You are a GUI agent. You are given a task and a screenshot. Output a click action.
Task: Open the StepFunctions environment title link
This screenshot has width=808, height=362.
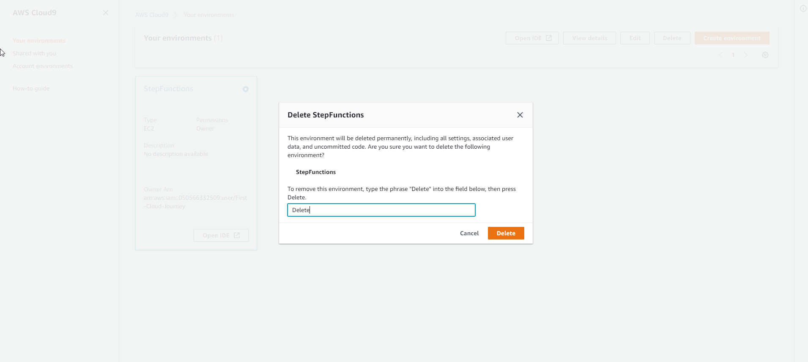point(168,89)
